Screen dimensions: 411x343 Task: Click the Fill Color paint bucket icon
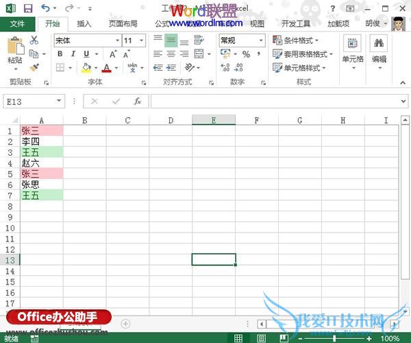pos(86,68)
